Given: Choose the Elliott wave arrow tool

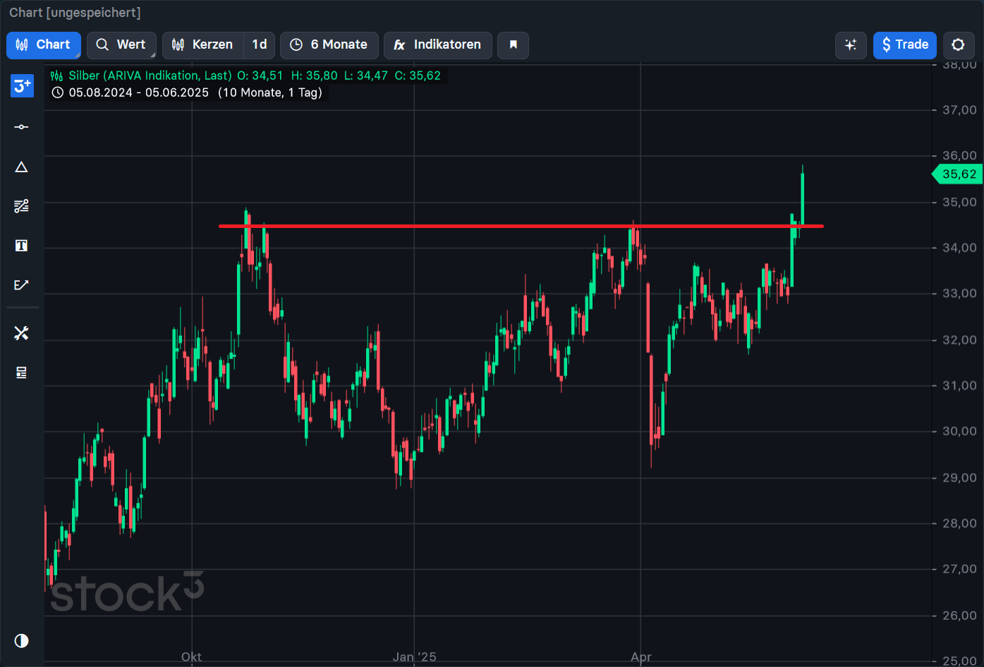Looking at the screenshot, I should click(x=21, y=285).
